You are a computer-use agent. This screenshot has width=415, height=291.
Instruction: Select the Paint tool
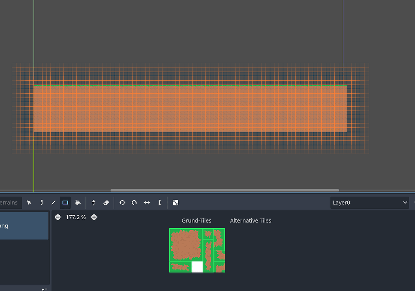tap(42, 203)
